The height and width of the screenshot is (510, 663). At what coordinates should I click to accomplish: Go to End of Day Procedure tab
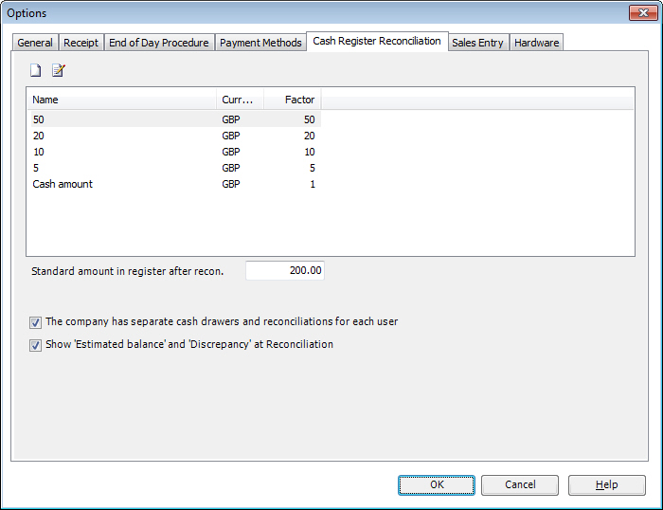pyautogui.click(x=158, y=43)
